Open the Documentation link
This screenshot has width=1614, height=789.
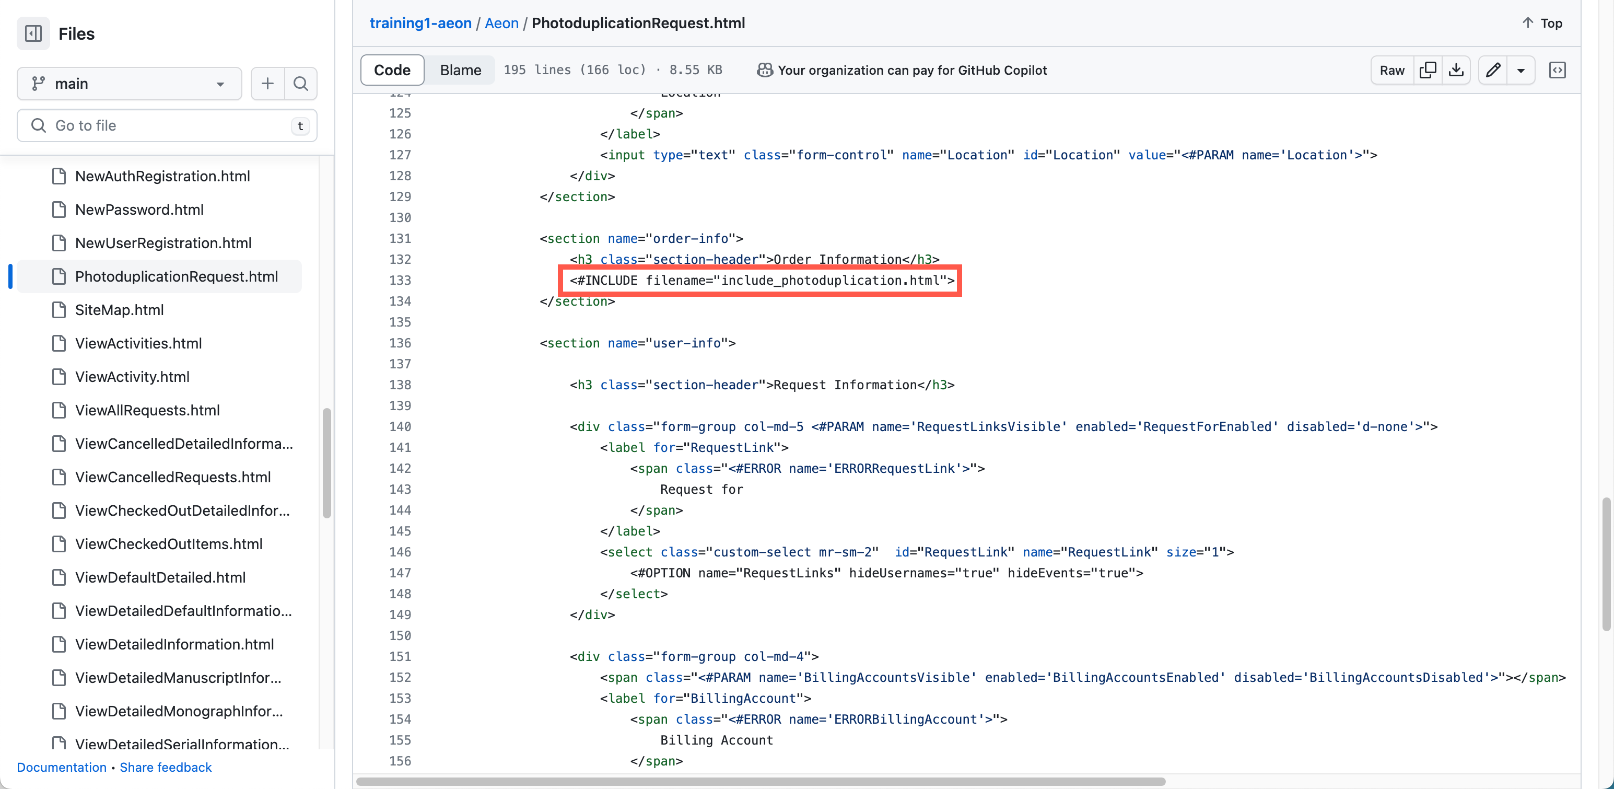[x=61, y=767]
